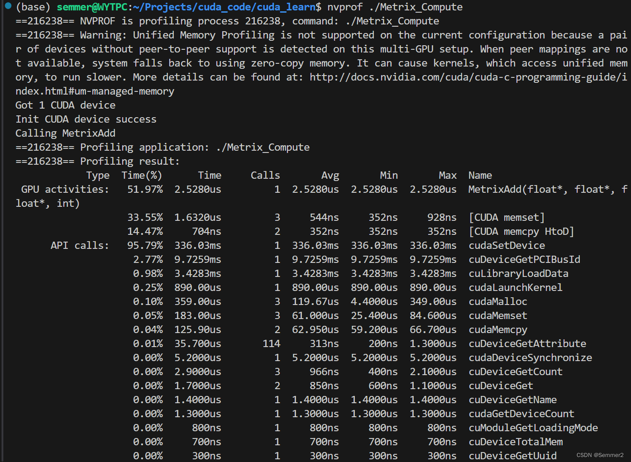
Task: Click the cuda_learn directory path in prompt
Action: point(285,7)
